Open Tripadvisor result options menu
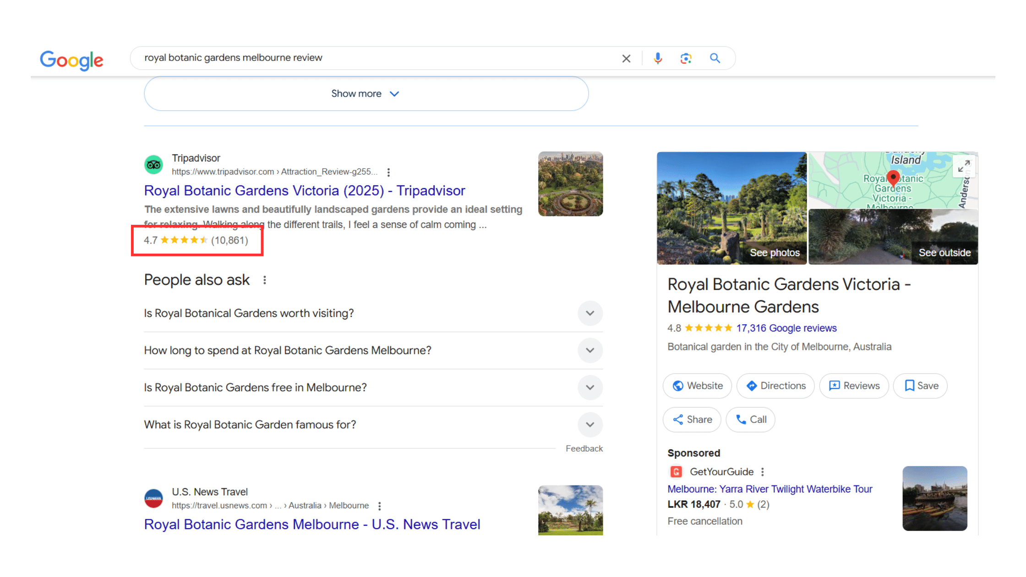This screenshot has height=577, width=1026. coord(388,172)
